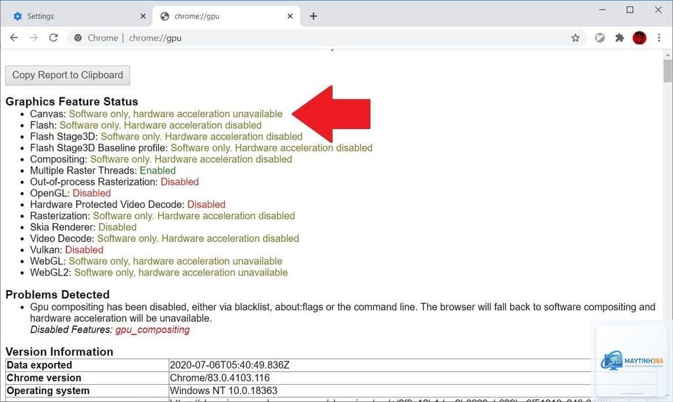Click the 'Flash Stage3D:' status line
Image resolution: width=673 pixels, height=402 pixels.
[x=166, y=137]
